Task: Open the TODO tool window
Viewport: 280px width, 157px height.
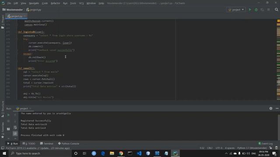Action: 29,143
